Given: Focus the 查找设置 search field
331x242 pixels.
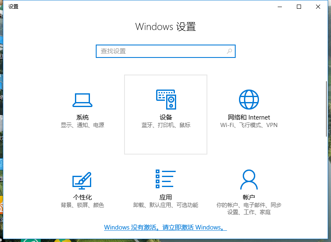Looking at the screenshot, I should [x=162, y=51].
